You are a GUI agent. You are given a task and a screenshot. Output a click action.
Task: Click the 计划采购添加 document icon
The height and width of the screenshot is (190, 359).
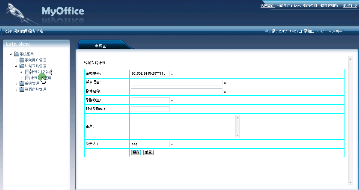(x=27, y=72)
